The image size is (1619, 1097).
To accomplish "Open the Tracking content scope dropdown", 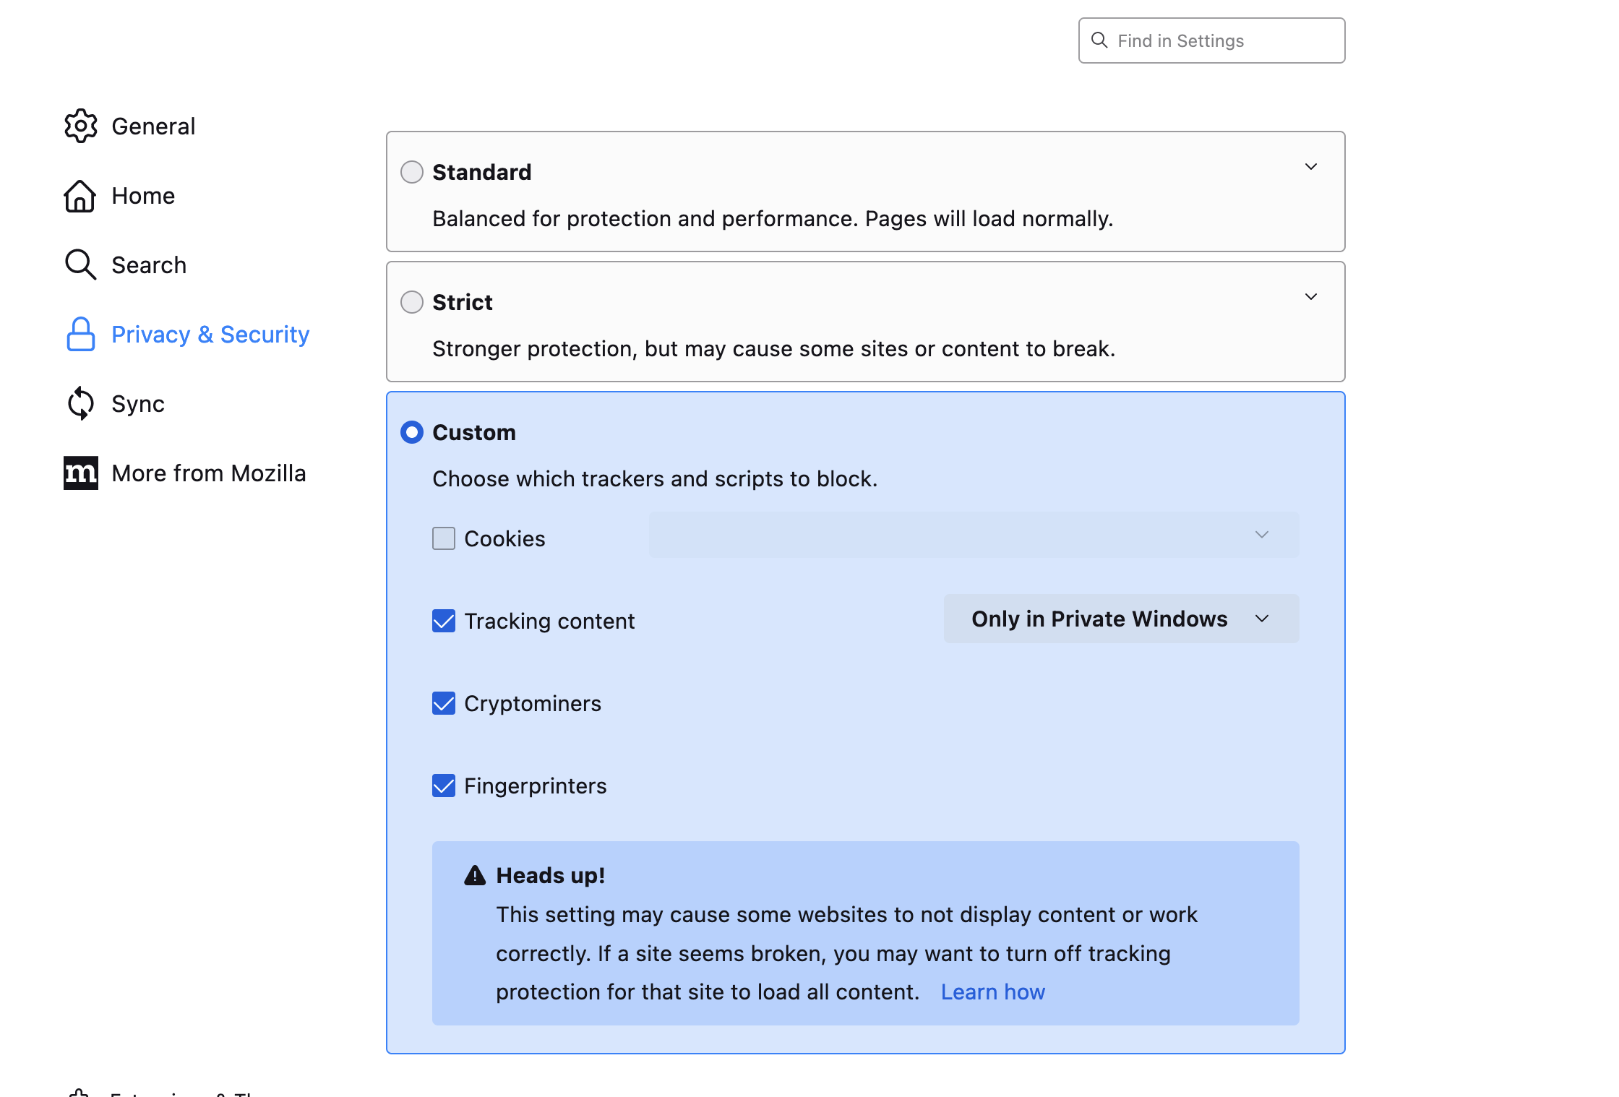I will point(1118,619).
